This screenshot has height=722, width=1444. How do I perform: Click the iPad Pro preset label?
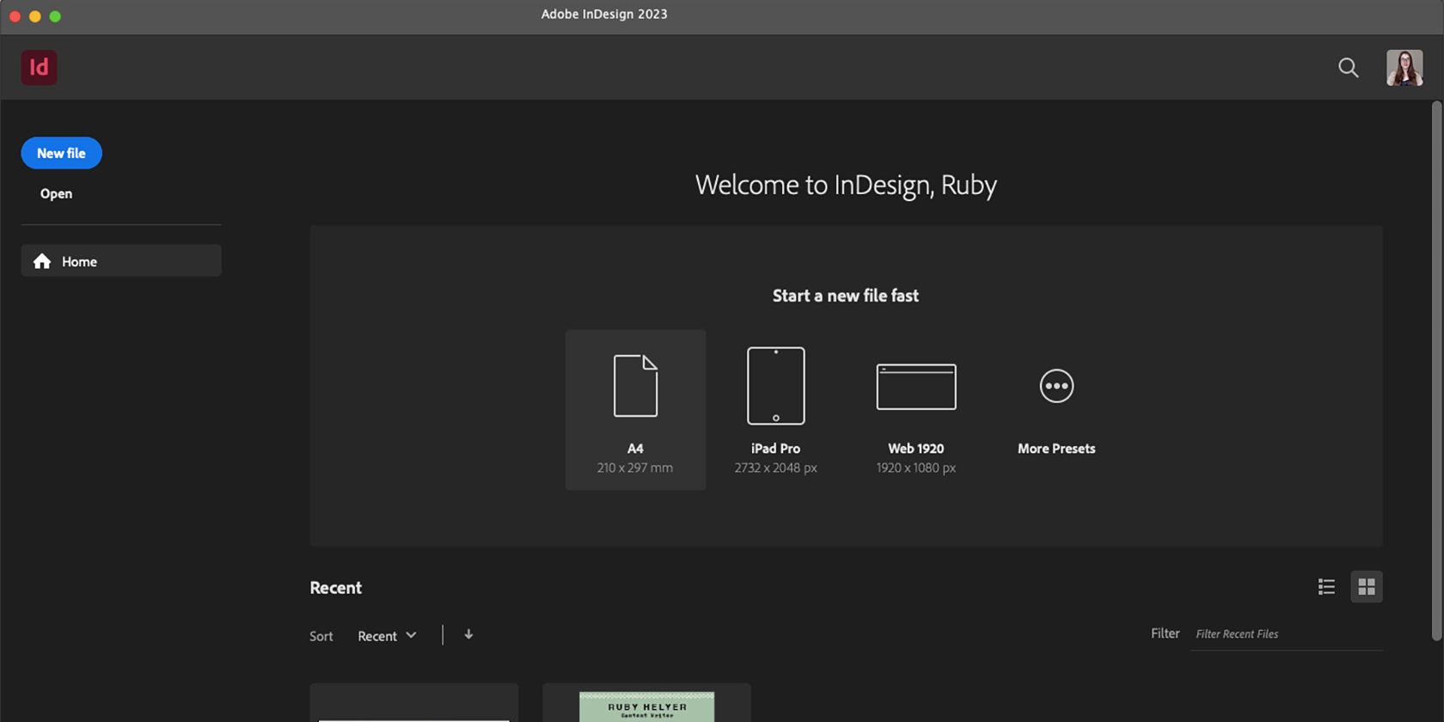pos(775,449)
